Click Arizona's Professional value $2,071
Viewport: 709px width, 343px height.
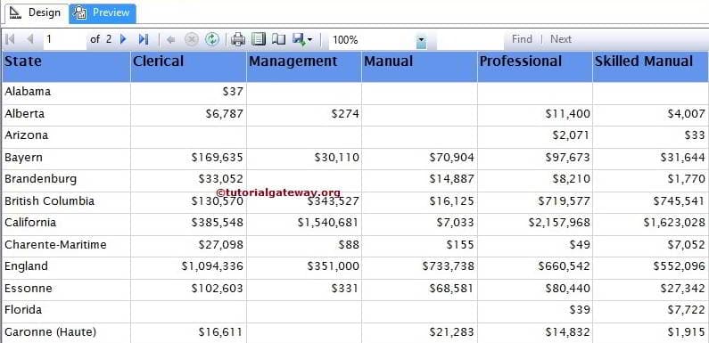point(571,135)
